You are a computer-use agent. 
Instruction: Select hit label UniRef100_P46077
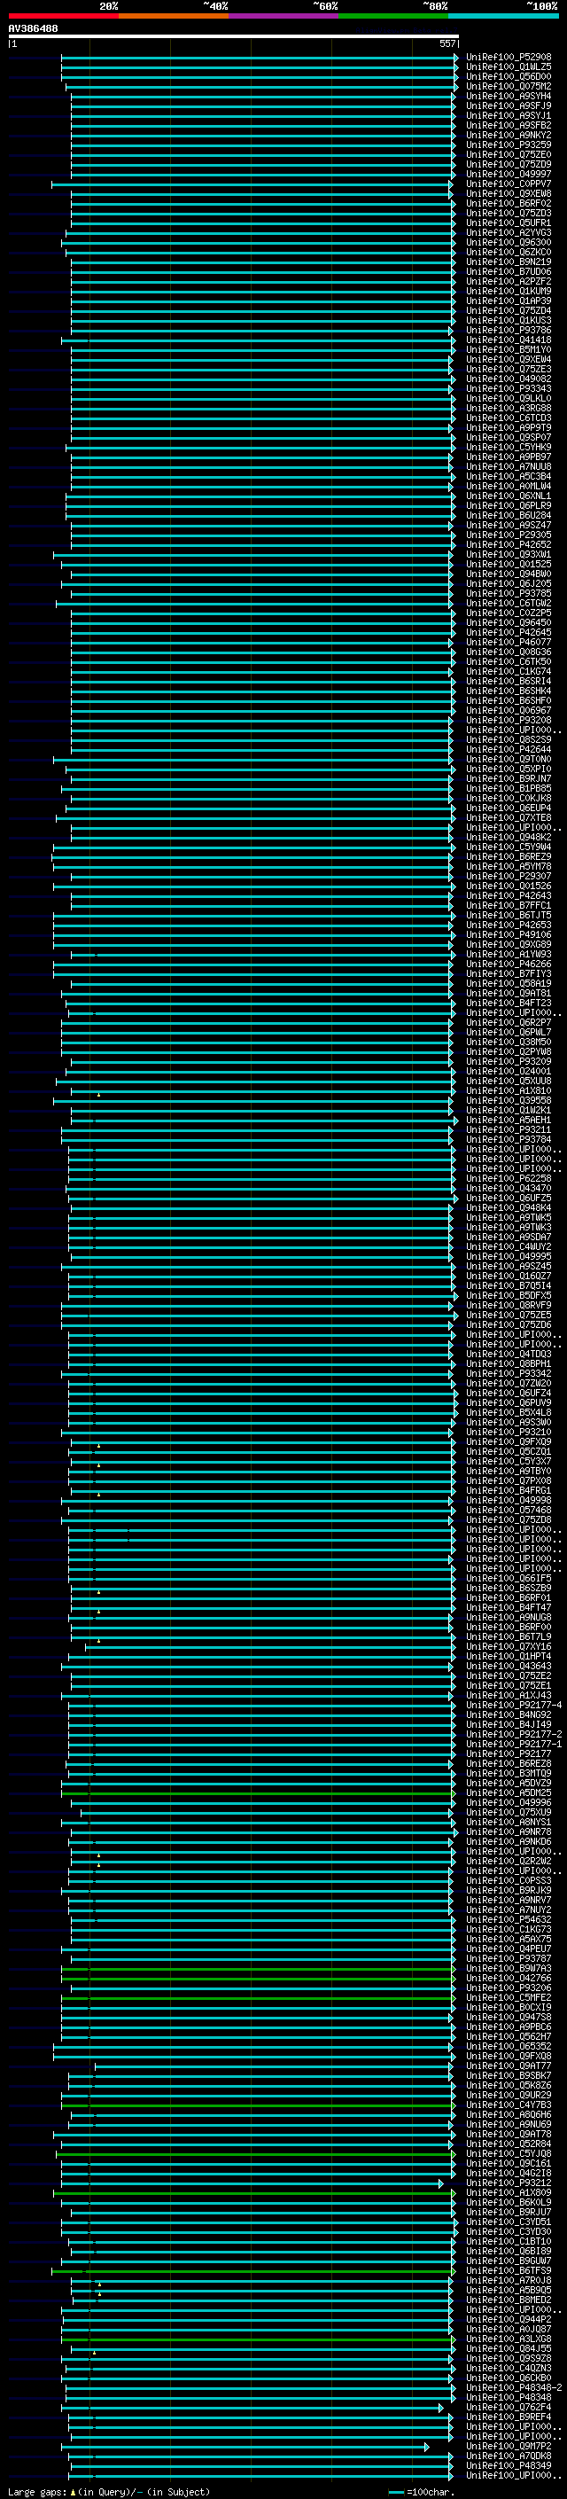[508, 642]
